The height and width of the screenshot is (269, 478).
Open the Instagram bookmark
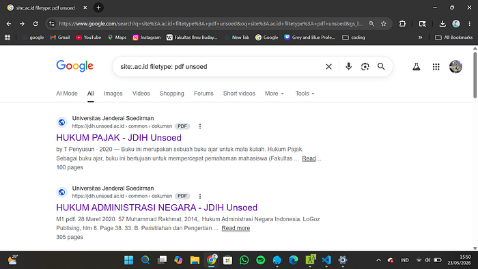pos(147,38)
